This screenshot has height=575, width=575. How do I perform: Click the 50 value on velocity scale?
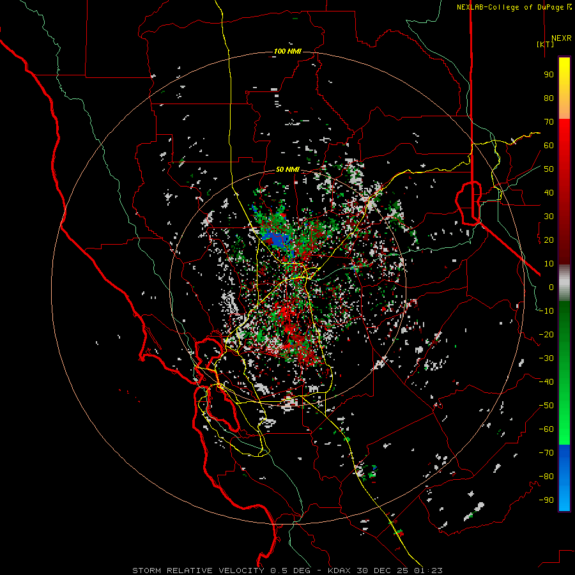549,169
